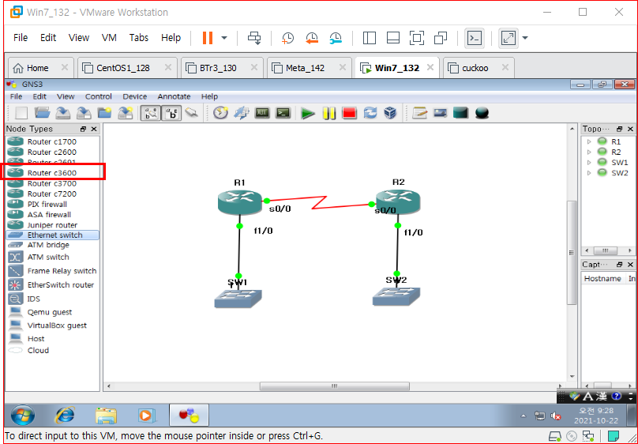The height and width of the screenshot is (444, 638).
Task: Toggle VMware thumbnail bar icon
Action: (x=392, y=38)
